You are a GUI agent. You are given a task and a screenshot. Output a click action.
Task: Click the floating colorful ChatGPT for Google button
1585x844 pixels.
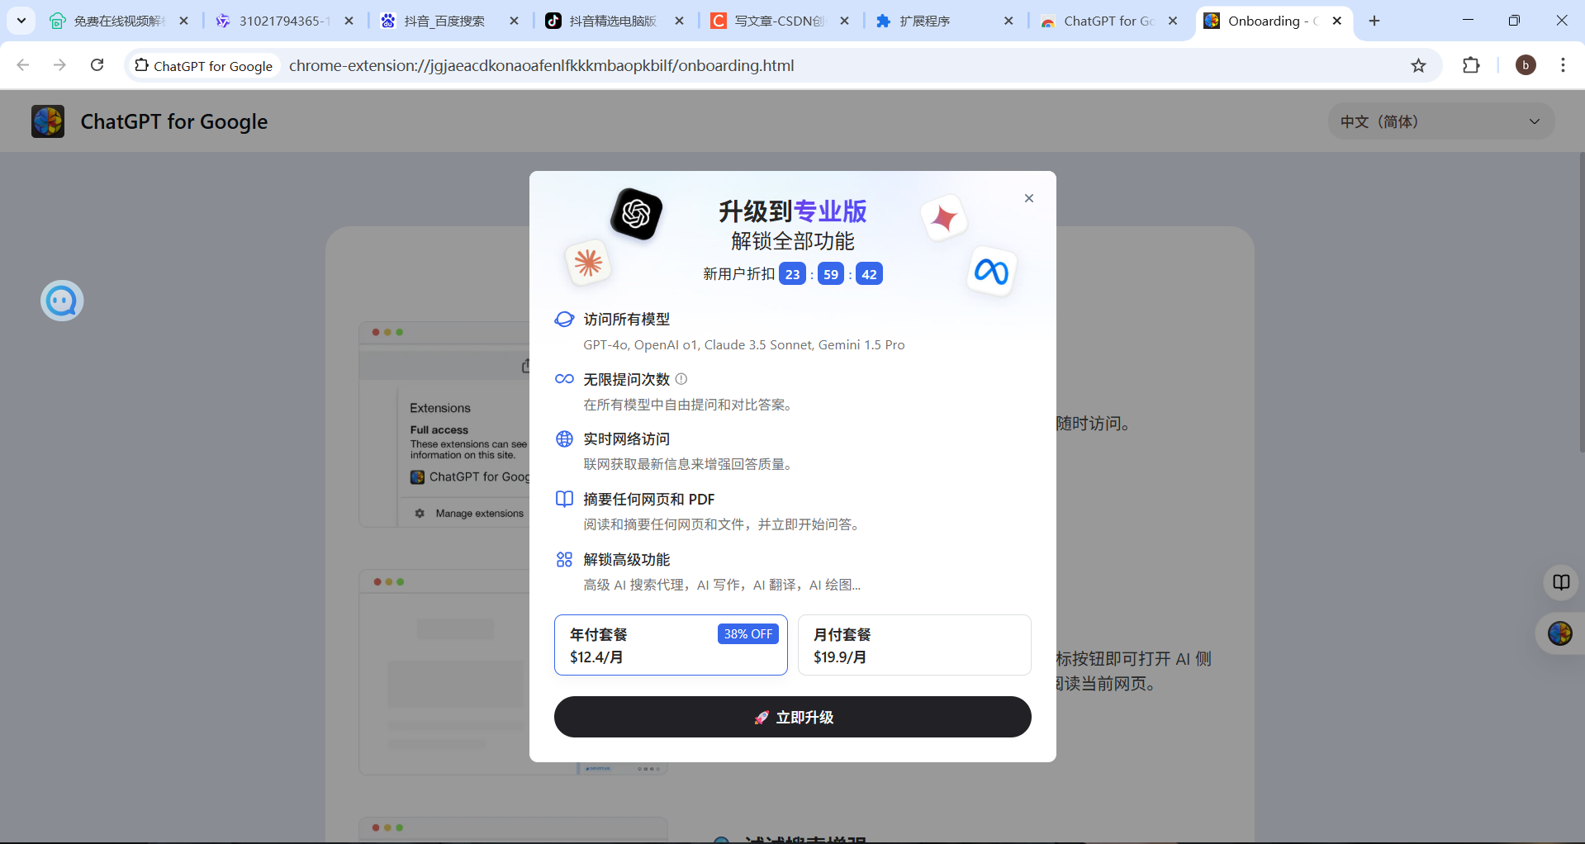click(1560, 633)
